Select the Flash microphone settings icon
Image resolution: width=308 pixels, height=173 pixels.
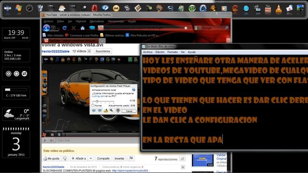tap(112, 111)
